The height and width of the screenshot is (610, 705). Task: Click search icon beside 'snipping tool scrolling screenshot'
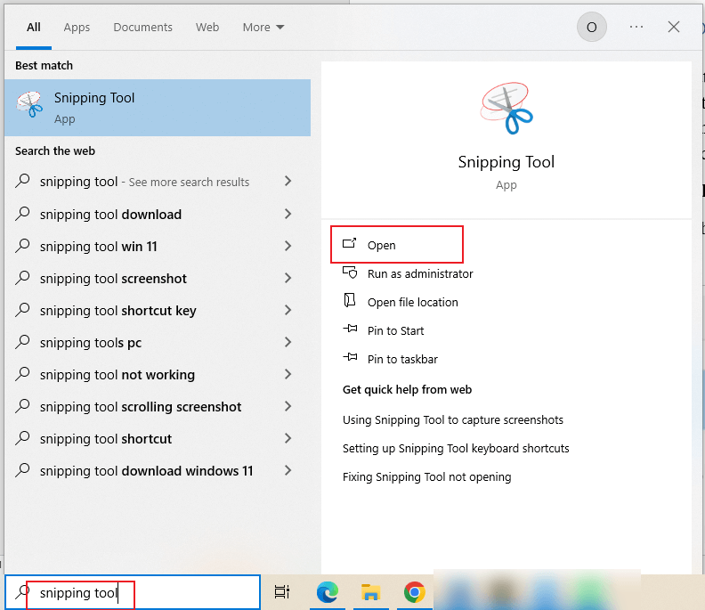point(22,406)
